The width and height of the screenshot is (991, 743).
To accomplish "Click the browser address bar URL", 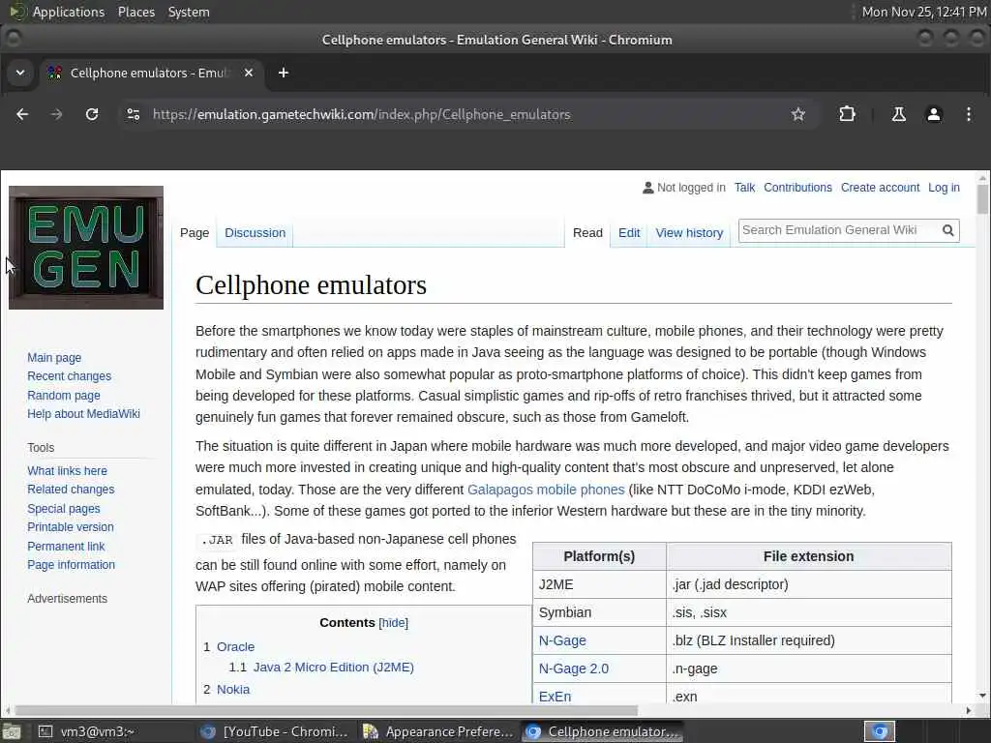I will coord(362,114).
